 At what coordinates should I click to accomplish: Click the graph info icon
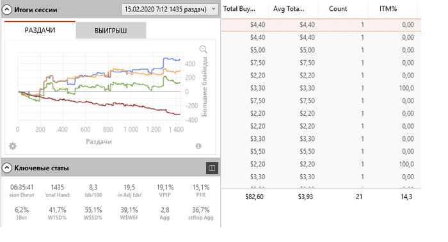[x=198, y=146]
